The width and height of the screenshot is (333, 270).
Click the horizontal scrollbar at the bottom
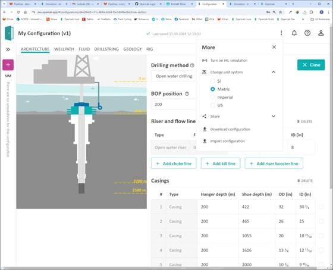[x=159, y=268]
